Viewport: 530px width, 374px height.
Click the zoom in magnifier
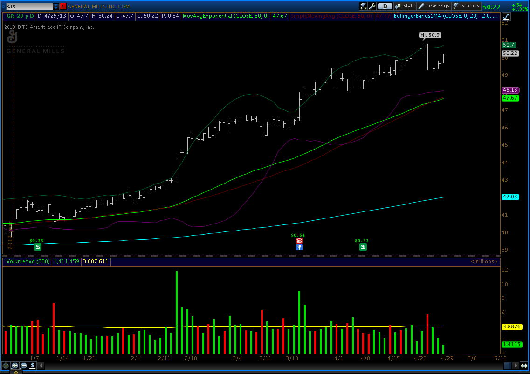tap(15, 366)
